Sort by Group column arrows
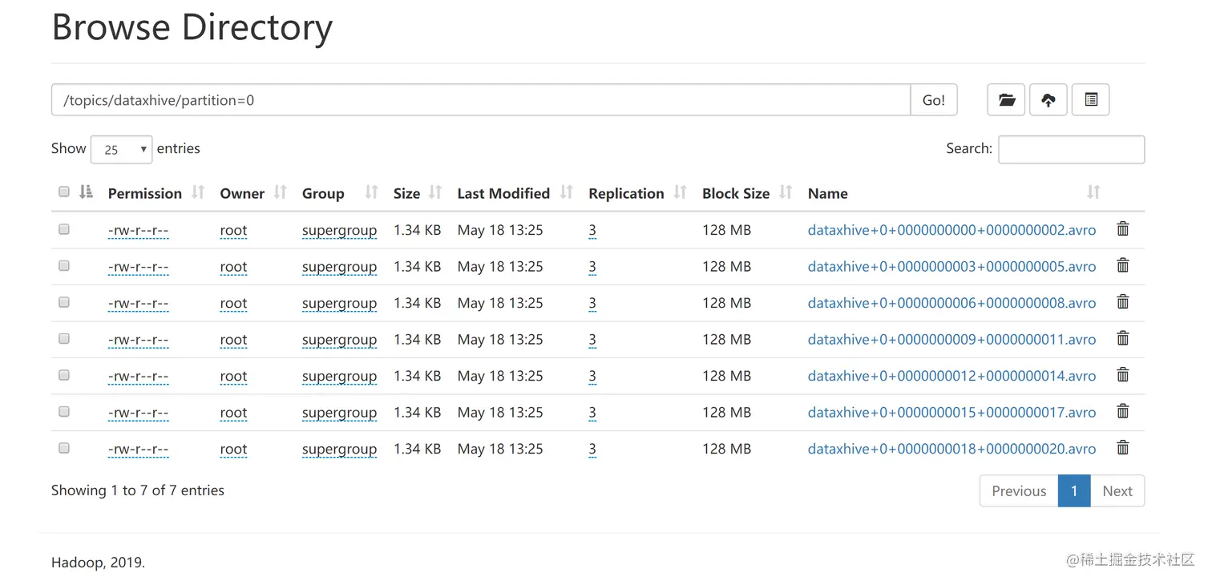This screenshot has height=585, width=1212. pyautogui.click(x=371, y=192)
